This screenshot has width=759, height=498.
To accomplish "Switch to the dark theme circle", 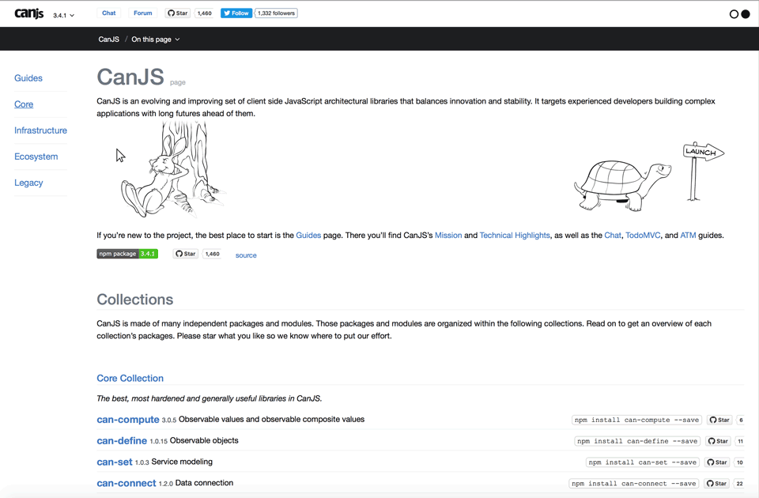I will 744,13.
